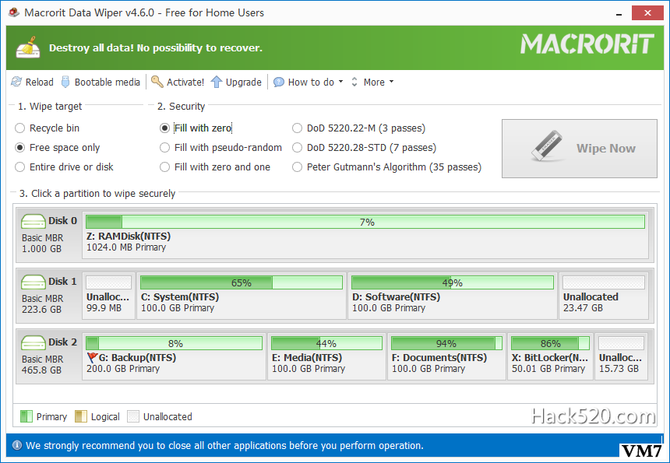The image size is (670, 463).
Task: Click the More up-down arrows icon
Action: click(x=354, y=82)
